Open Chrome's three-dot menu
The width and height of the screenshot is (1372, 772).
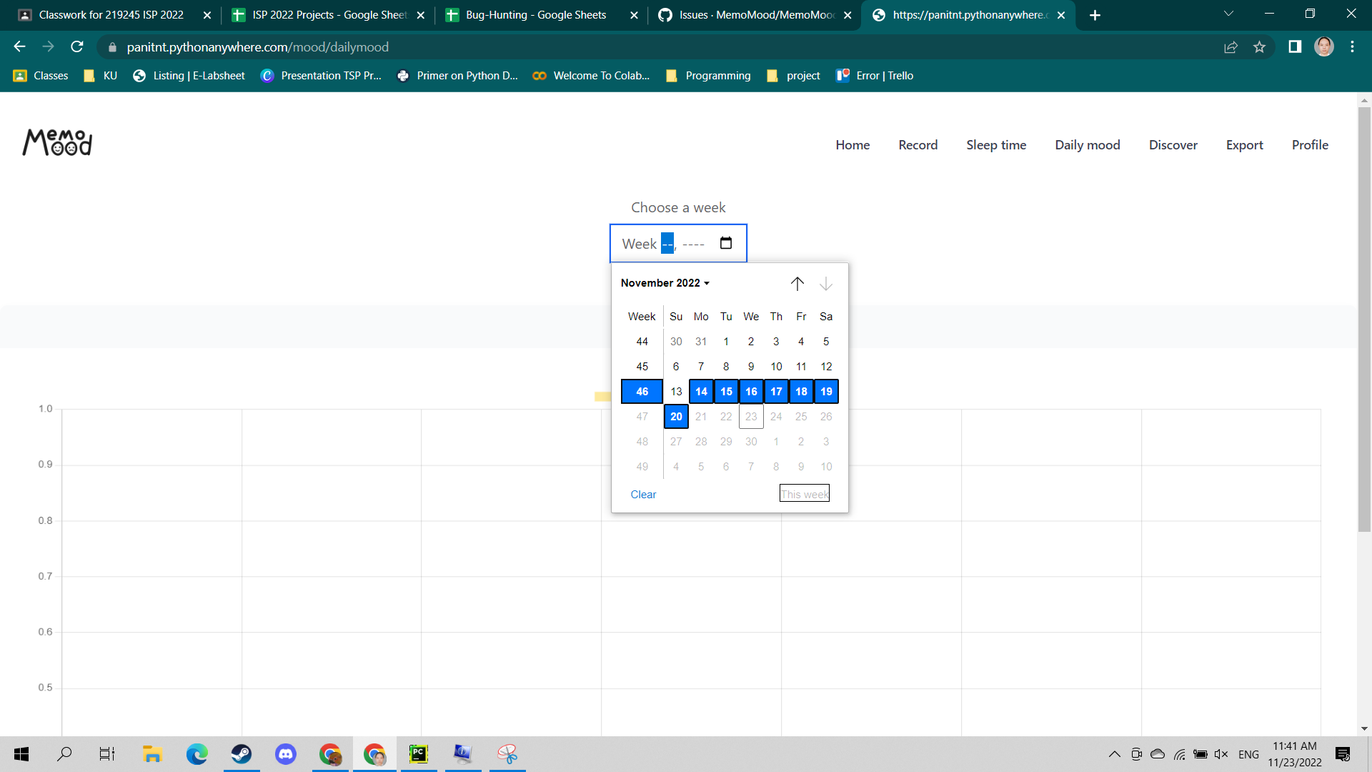[1352, 46]
